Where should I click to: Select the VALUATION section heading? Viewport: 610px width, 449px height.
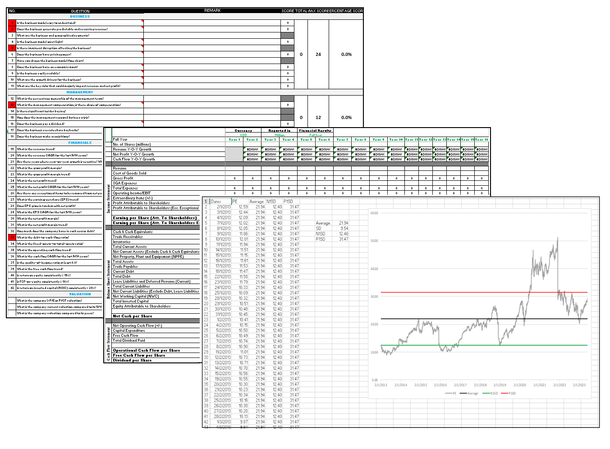coord(80,294)
